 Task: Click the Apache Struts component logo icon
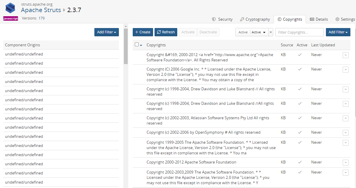(10, 8)
